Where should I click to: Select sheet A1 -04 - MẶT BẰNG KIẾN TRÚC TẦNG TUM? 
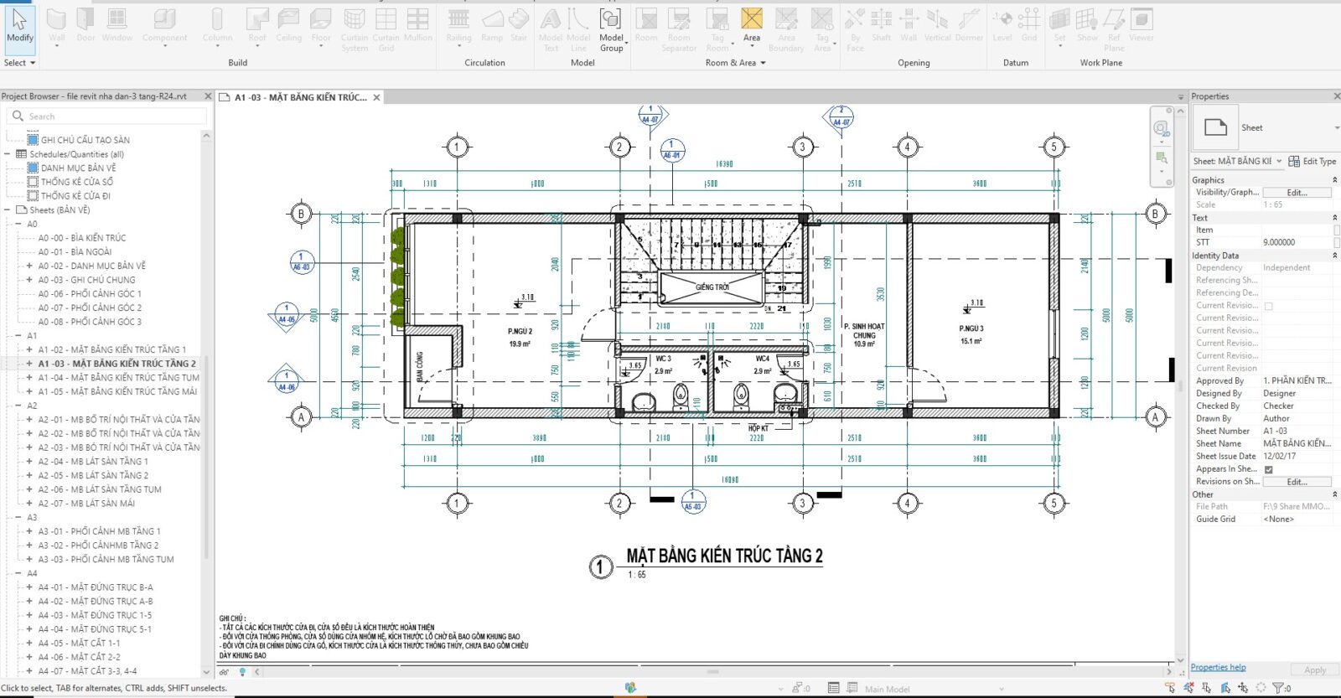tap(118, 378)
